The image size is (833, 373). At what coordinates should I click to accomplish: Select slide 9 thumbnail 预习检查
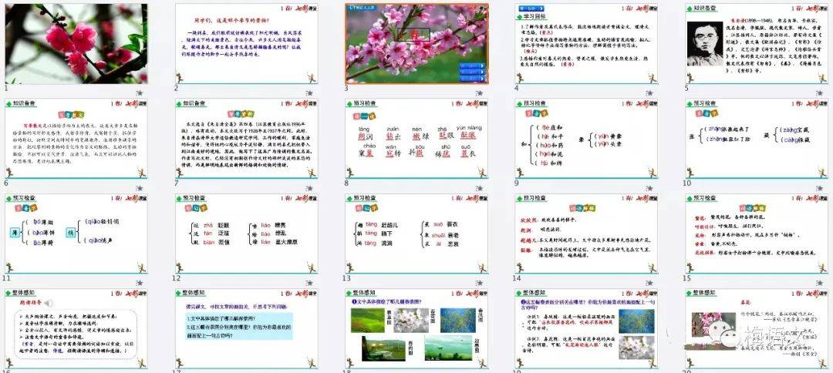coord(586,139)
